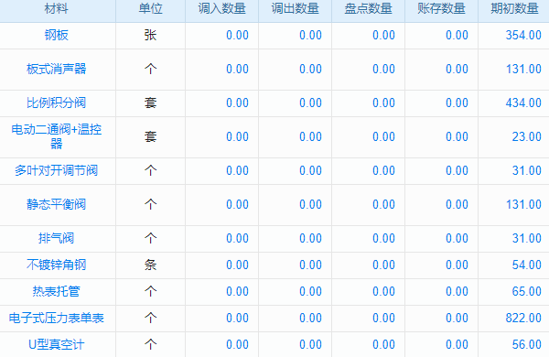Select the 调出数量 value for 板式消声器

[310, 69]
